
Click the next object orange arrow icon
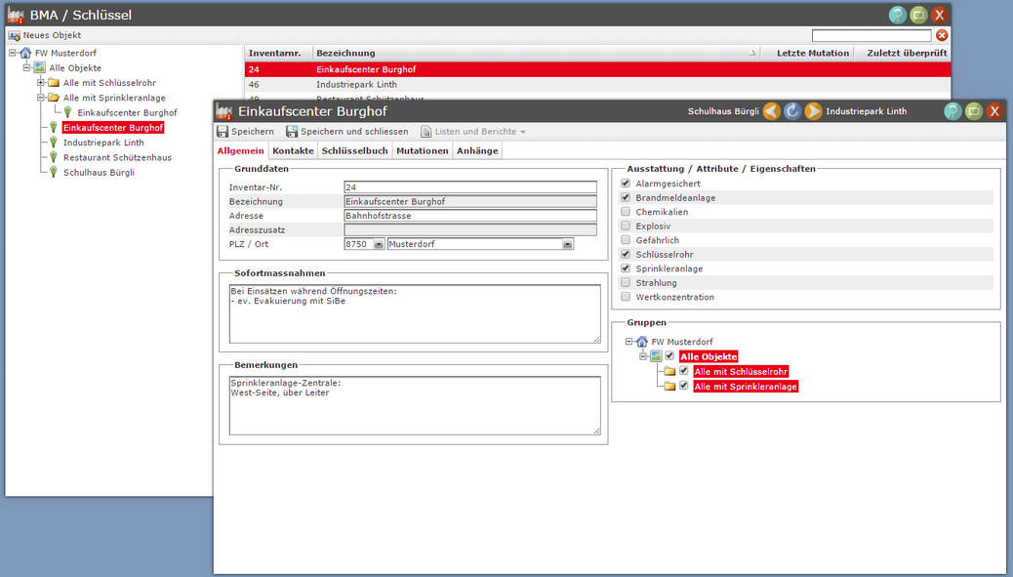click(813, 111)
